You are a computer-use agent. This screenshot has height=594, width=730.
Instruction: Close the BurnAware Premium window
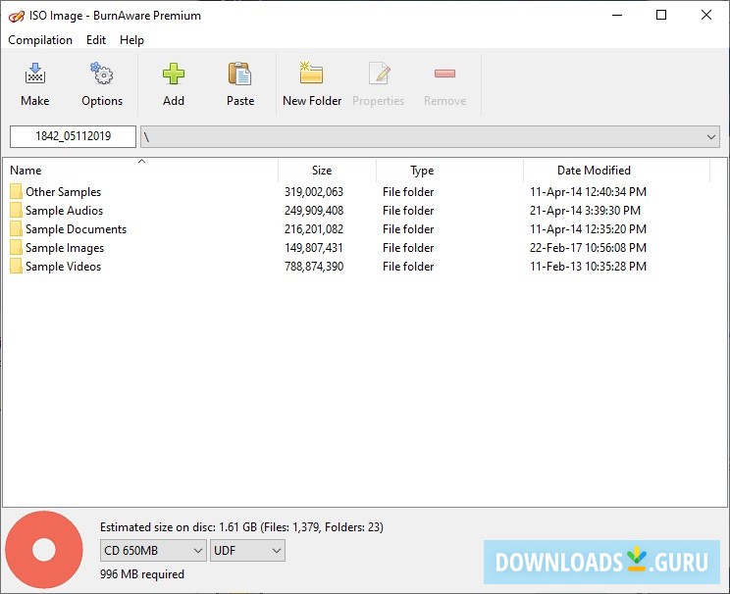click(706, 16)
